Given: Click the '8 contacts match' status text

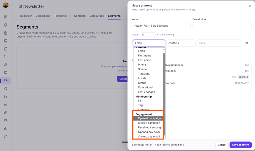Looking at the screenshot, I should (142, 145).
